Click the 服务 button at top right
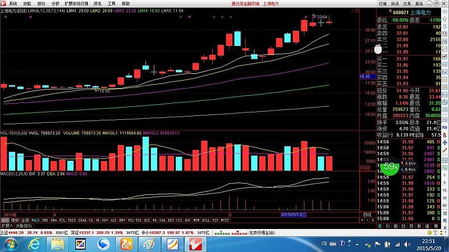Screen dimensions: 449x252 [419, 4]
